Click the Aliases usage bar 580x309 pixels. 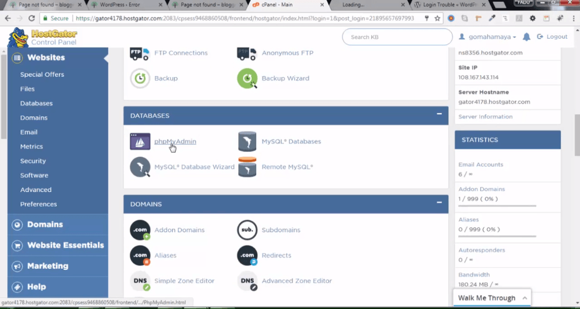coord(497,236)
